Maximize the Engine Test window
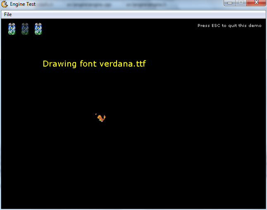 [x=241, y=3]
